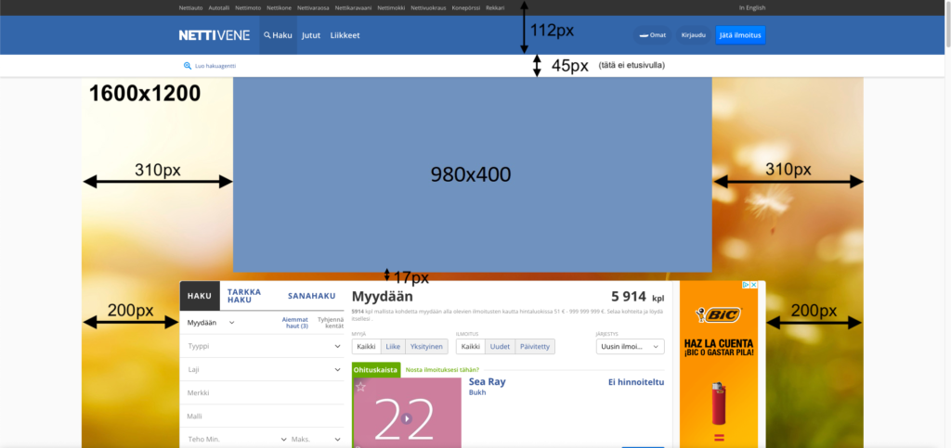Click the Luo hakuagentti magnifier icon
This screenshot has width=951, height=448.
[x=188, y=65]
